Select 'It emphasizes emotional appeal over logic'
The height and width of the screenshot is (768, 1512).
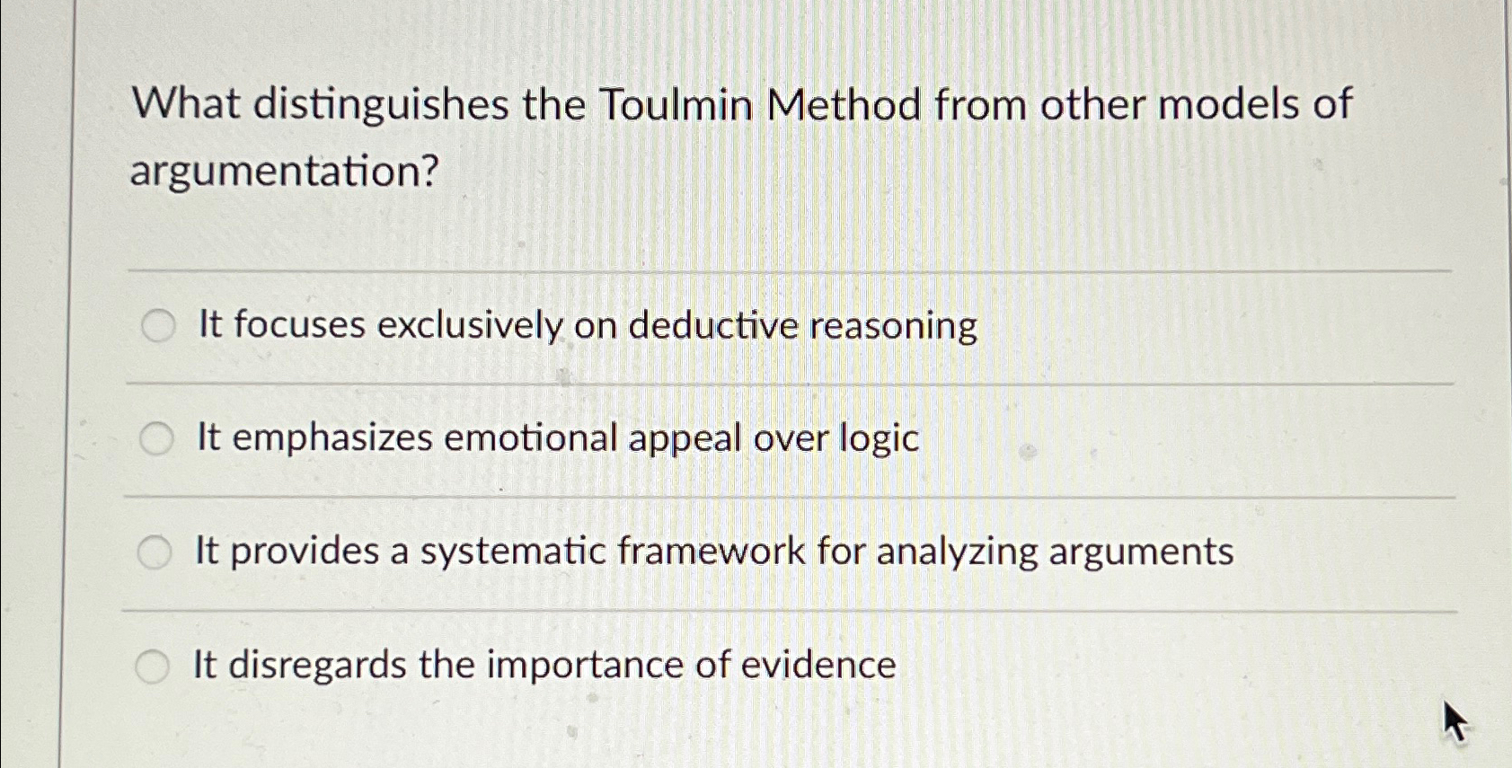point(554,437)
